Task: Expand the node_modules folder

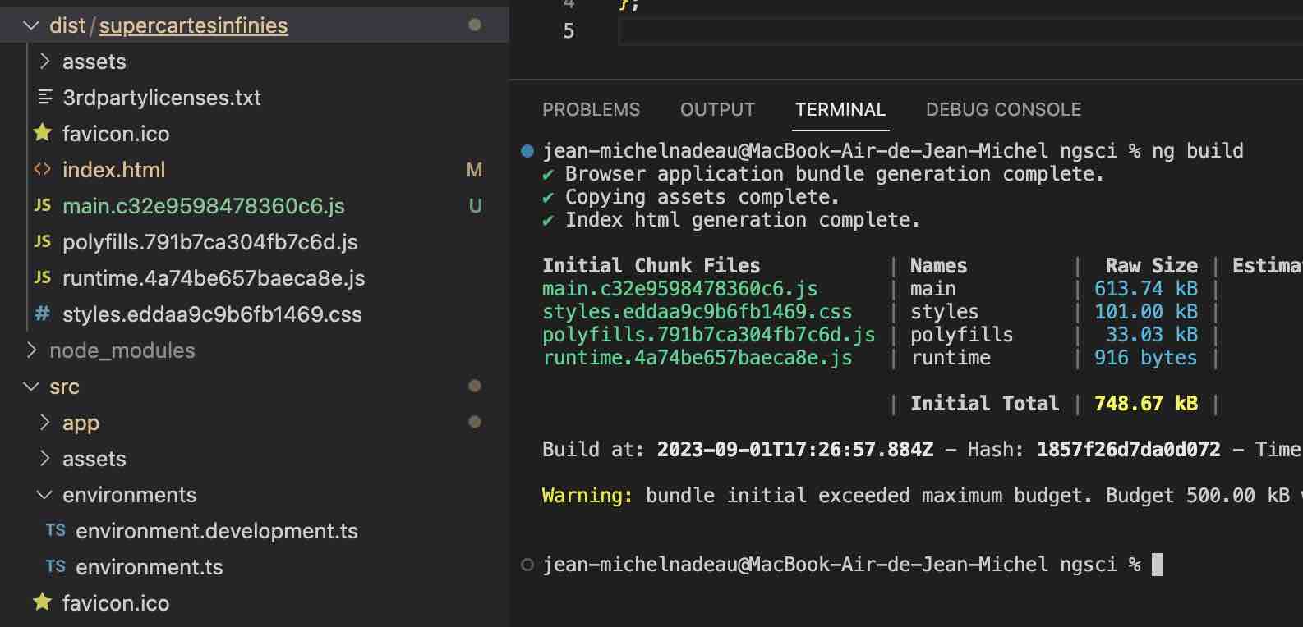Action: click(x=31, y=350)
